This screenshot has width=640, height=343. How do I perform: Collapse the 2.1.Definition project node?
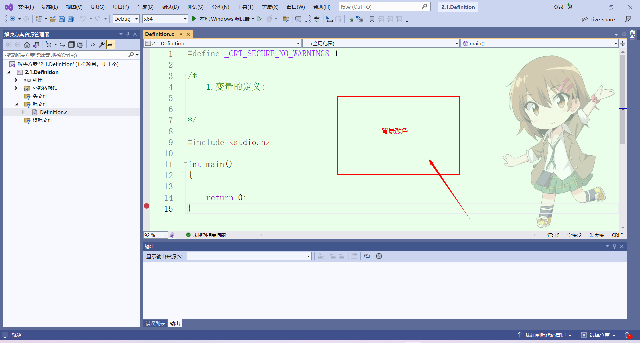pos(9,72)
